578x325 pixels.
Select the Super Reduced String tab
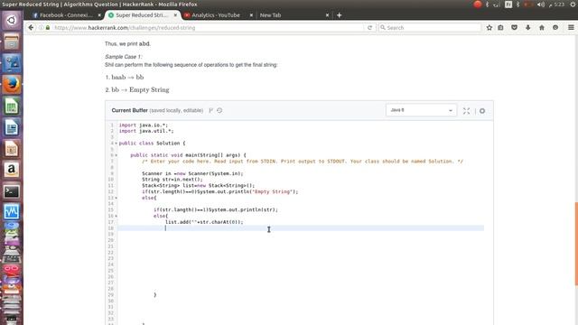142,15
